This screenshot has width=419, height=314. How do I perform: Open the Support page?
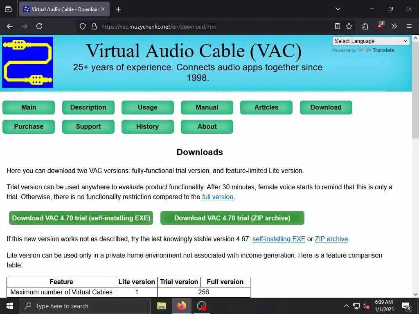click(88, 127)
